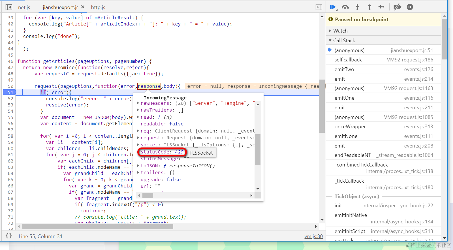Select emitInitScript stack frame

384,231
